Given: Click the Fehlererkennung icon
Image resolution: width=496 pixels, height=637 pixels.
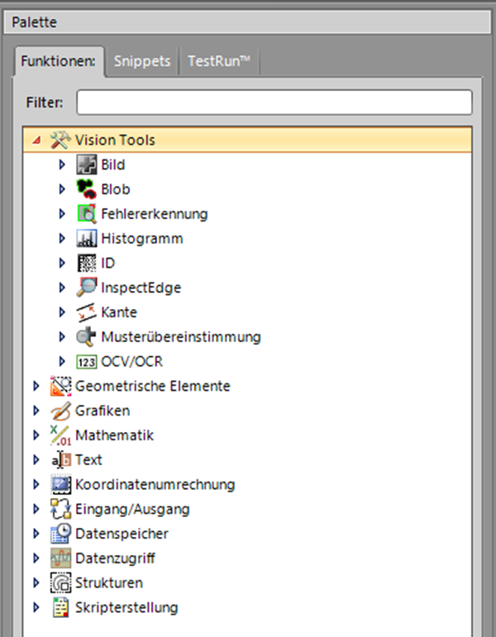Looking at the screenshot, I should coord(86,214).
